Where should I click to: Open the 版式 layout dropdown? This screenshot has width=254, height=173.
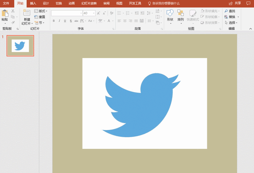pyautogui.click(x=41, y=11)
